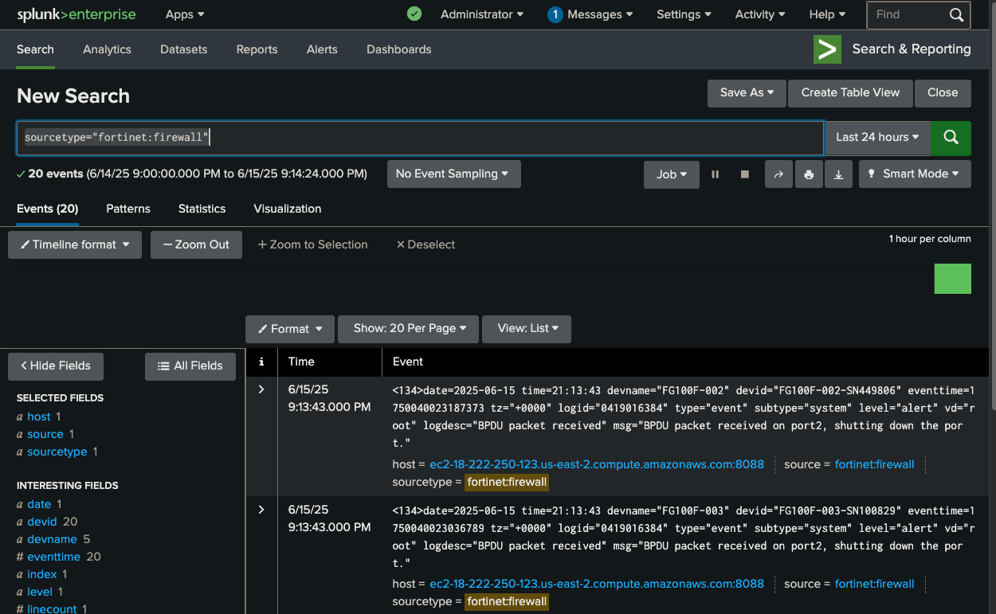The image size is (996, 614).
Task: Switch to the Patterns tab
Action: click(x=128, y=209)
